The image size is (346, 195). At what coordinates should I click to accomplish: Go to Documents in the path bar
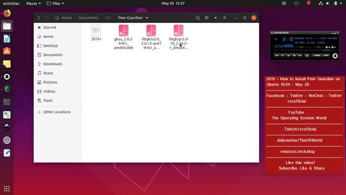pyautogui.click(x=89, y=18)
